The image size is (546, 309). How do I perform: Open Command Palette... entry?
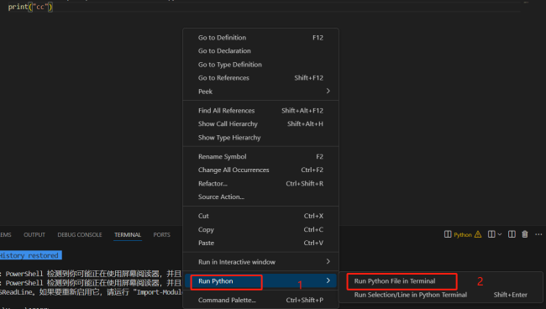[x=260, y=300]
